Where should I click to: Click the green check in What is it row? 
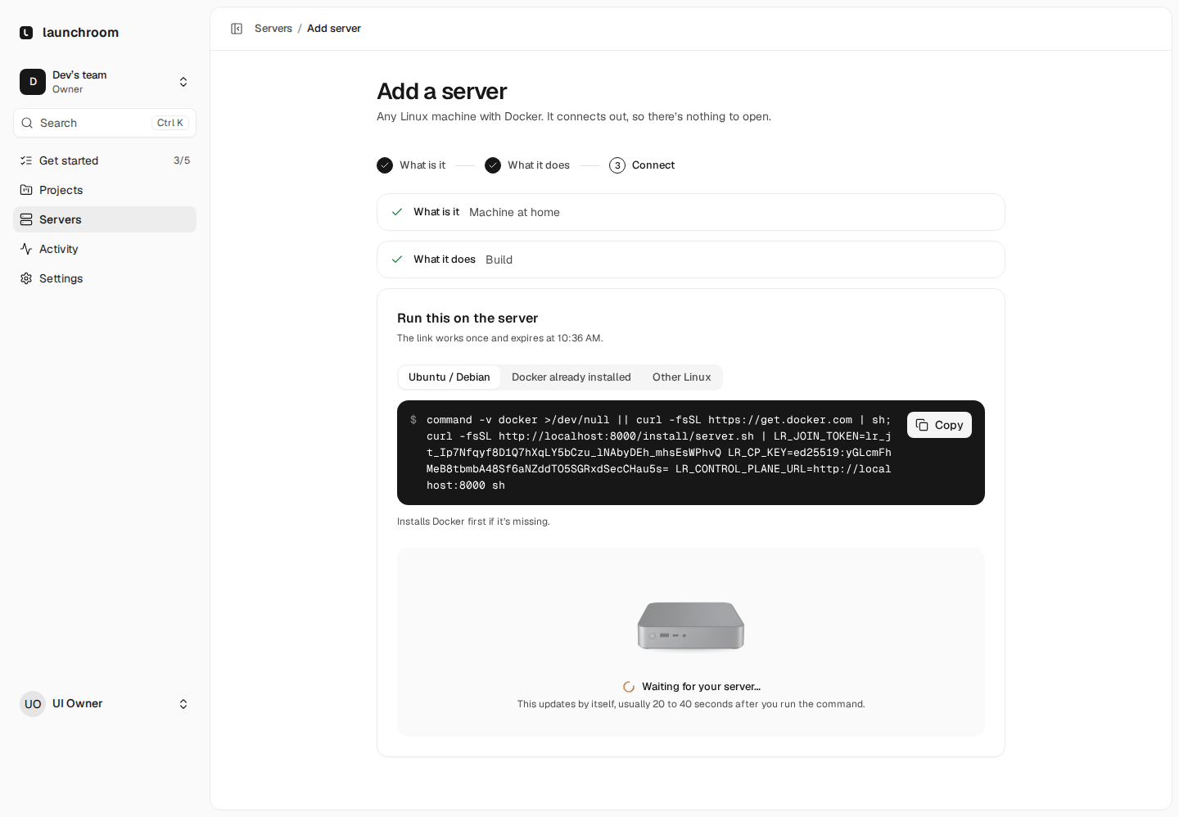pyautogui.click(x=397, y=212)
